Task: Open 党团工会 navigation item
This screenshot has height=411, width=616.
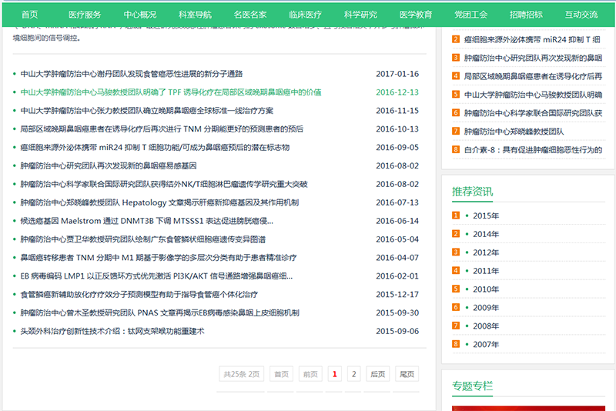Action: click(x=470, y=15)
